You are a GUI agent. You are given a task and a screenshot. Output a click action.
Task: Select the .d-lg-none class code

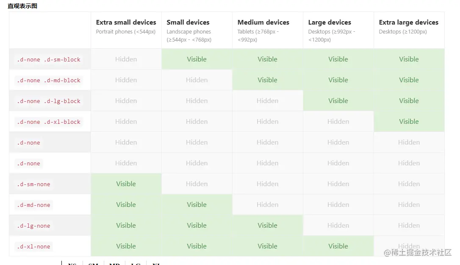34,226
